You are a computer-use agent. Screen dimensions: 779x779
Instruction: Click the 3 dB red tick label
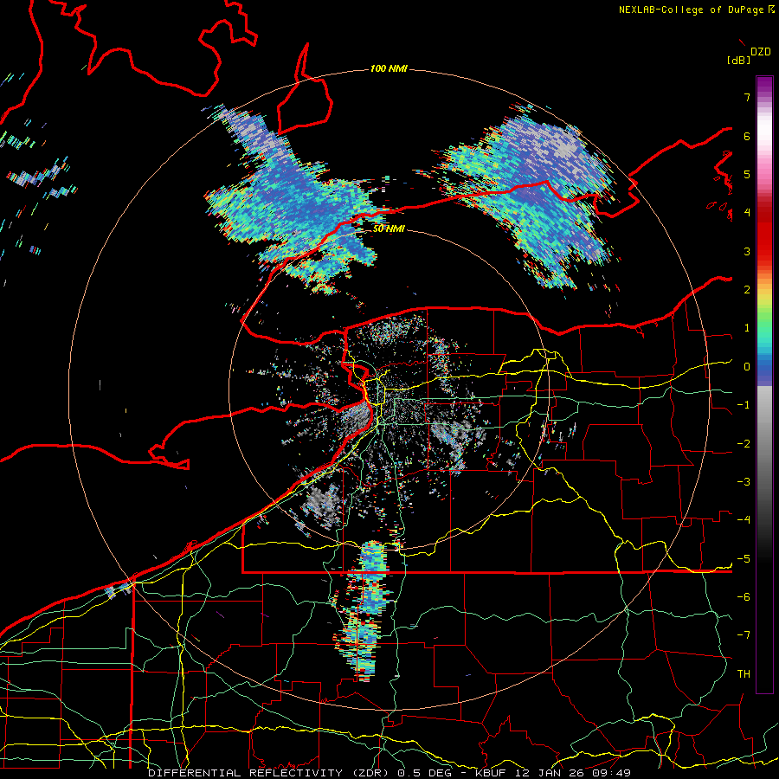coord(747,251)
